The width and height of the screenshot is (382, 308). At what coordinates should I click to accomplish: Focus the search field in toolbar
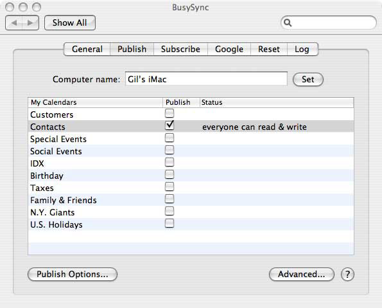[x=329, y=23]
